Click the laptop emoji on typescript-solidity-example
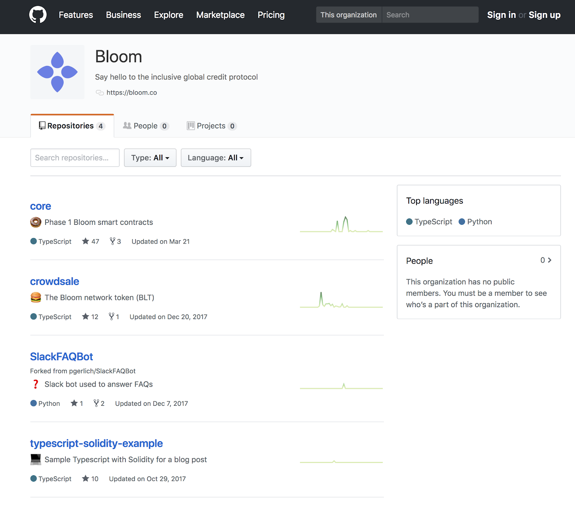This screenshot has height=518, width=575. coord(36,459)
